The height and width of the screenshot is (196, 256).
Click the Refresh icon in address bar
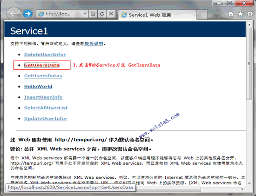pos(102,14)
